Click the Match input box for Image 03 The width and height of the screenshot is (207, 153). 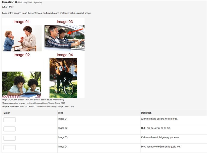10,138
